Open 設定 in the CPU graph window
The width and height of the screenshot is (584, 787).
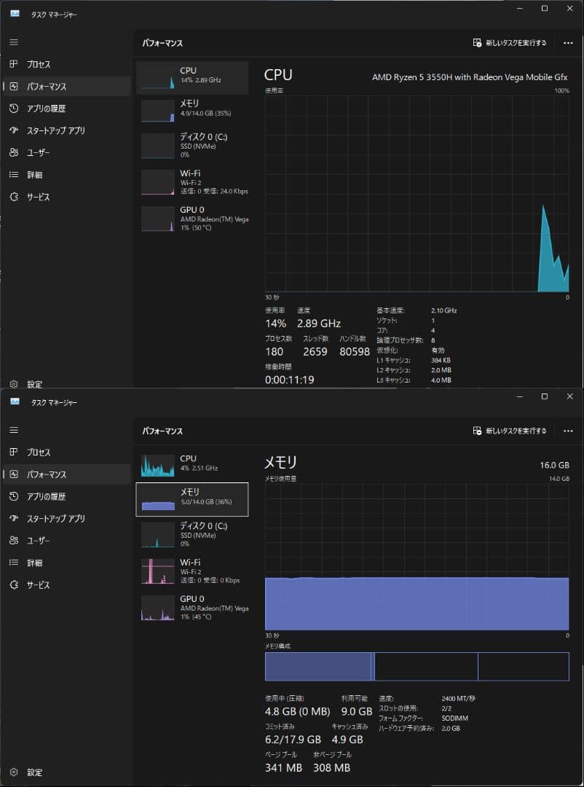tap(34, 384)
